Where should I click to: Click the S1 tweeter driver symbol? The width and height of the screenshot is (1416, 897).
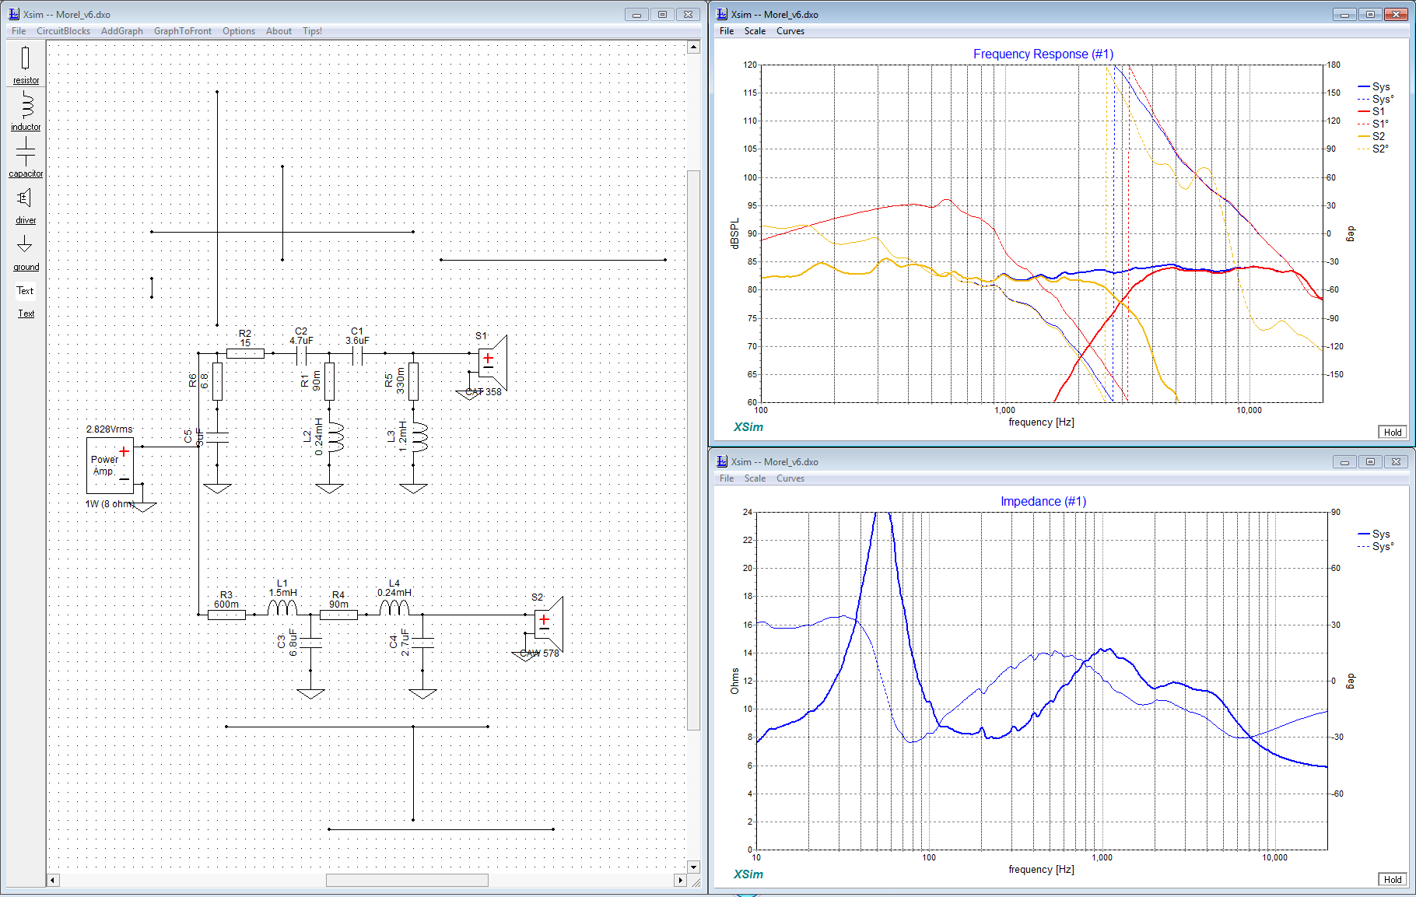[x=492, y=362]
